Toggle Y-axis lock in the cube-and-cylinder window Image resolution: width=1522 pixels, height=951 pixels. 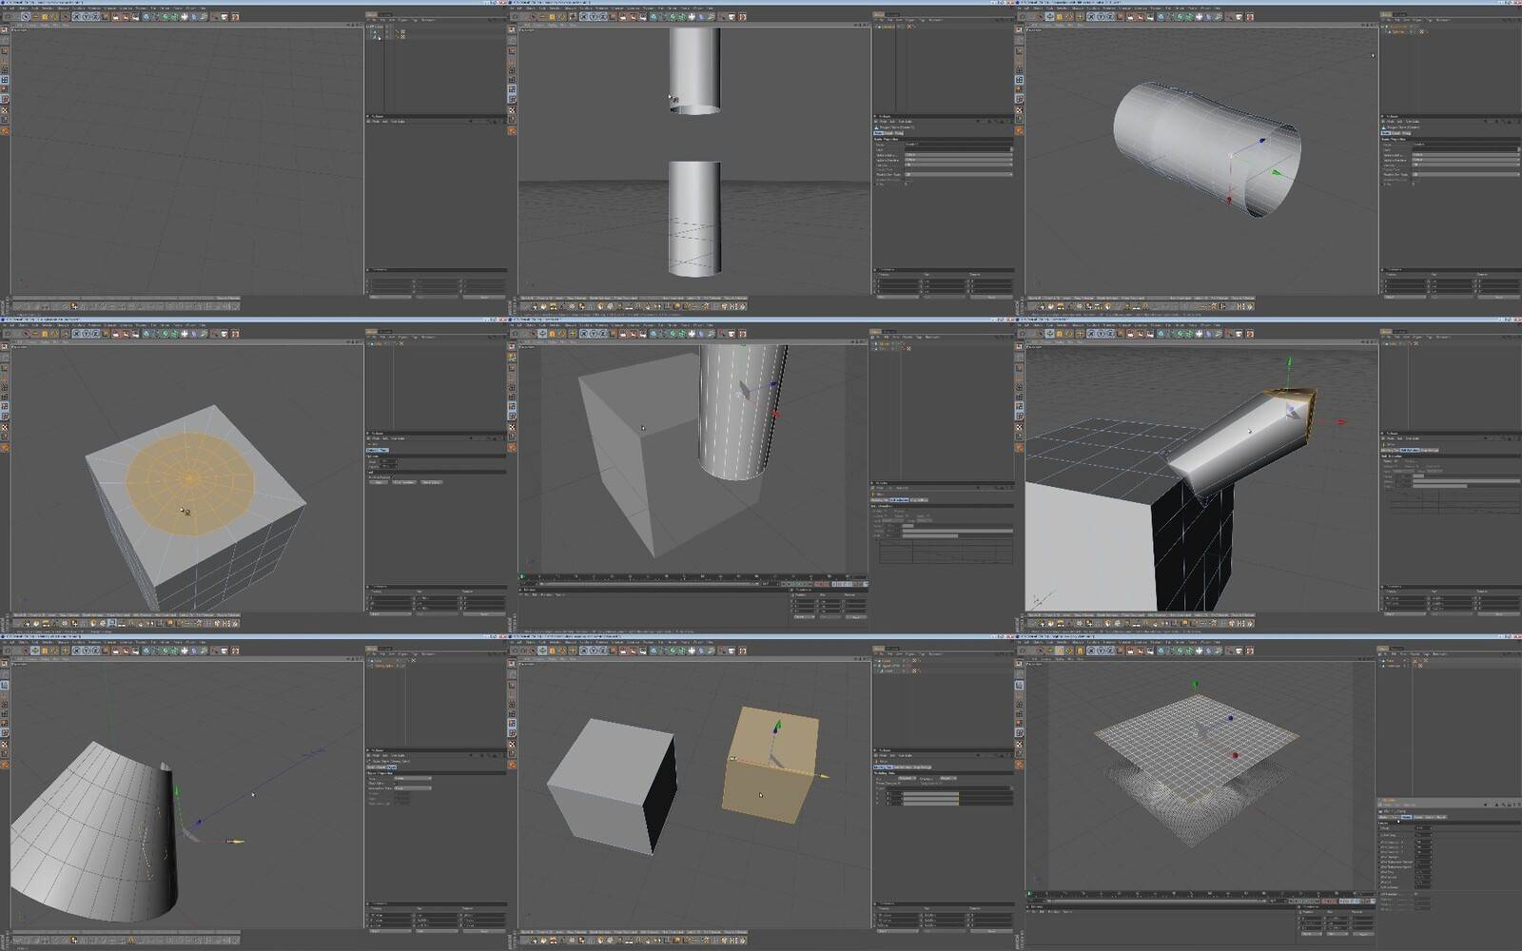[x=593, y=334]
